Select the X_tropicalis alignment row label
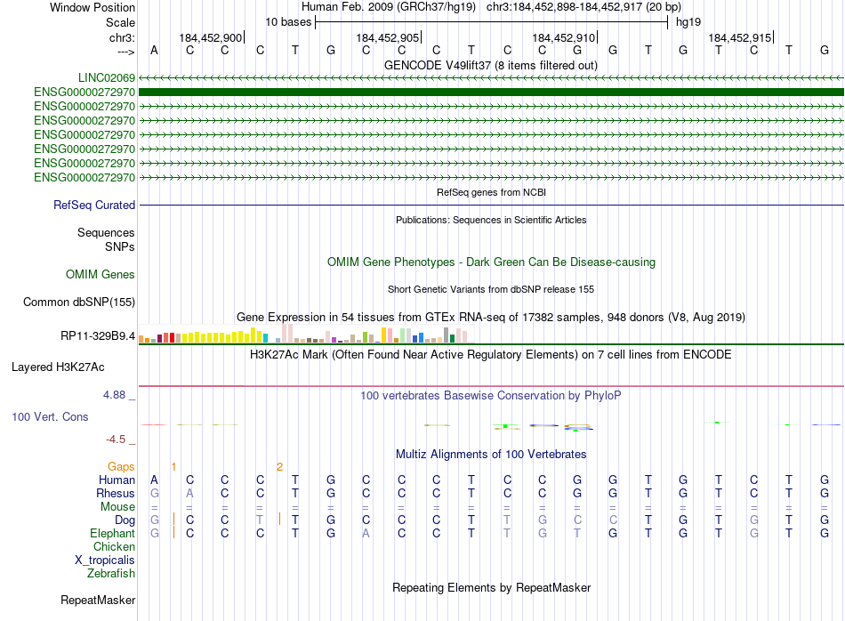845x621 pixels. [105, 561]
